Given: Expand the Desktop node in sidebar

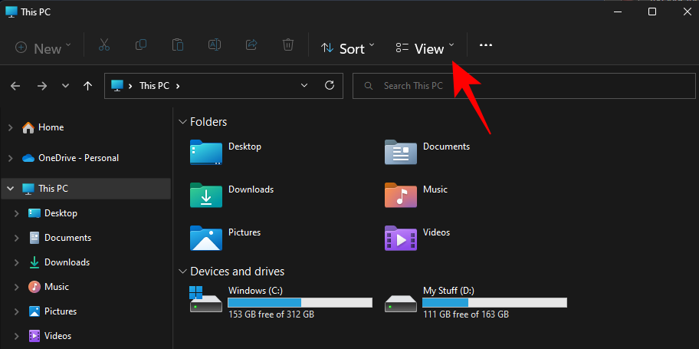Looking at the screenshot, I should (17, 213).
